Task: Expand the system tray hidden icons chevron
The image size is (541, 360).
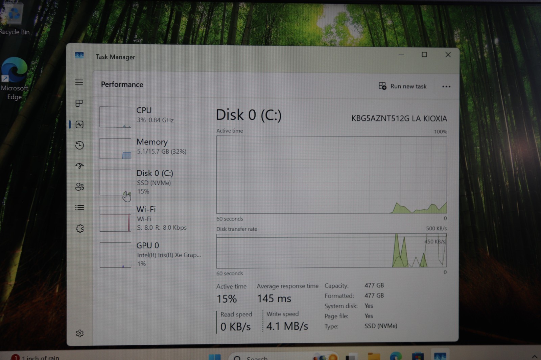Action: coord(534,357)
